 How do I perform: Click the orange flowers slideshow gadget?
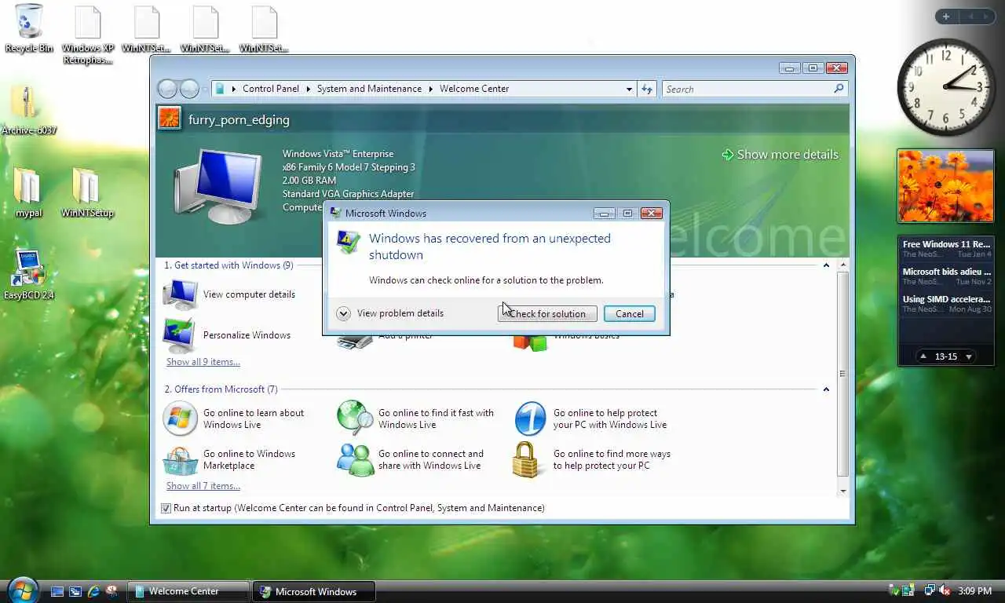945,186
